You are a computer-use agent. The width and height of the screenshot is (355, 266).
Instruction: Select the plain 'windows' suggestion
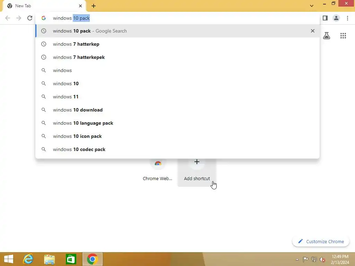(x=177, y=70)
